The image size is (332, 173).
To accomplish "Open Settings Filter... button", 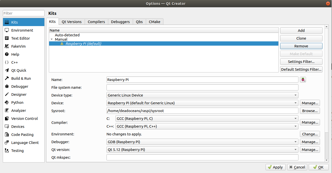I will [x=301, y=62].
